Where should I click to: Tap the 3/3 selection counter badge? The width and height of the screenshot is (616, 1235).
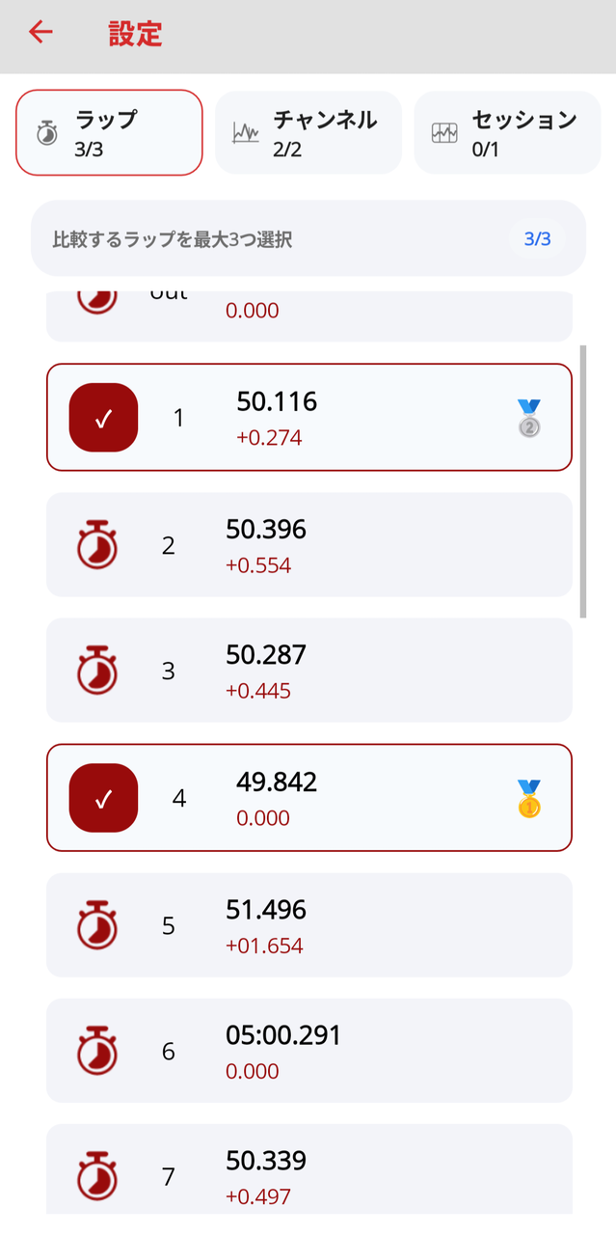pyautogui.click(x=537, y=238)
